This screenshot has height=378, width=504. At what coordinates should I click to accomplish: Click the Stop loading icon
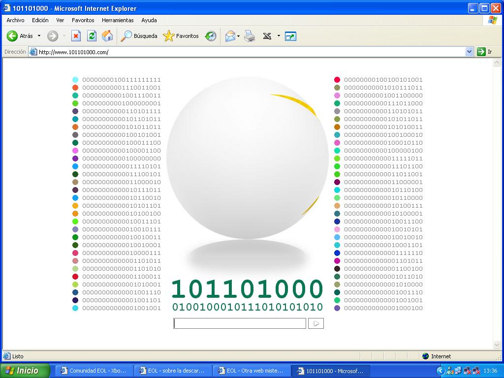(76, 36)
